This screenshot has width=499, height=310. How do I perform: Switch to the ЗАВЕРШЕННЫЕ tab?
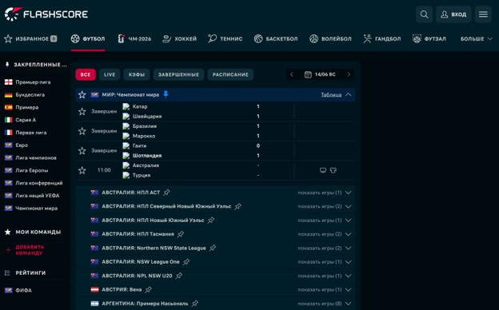click(x=178, y=74)
